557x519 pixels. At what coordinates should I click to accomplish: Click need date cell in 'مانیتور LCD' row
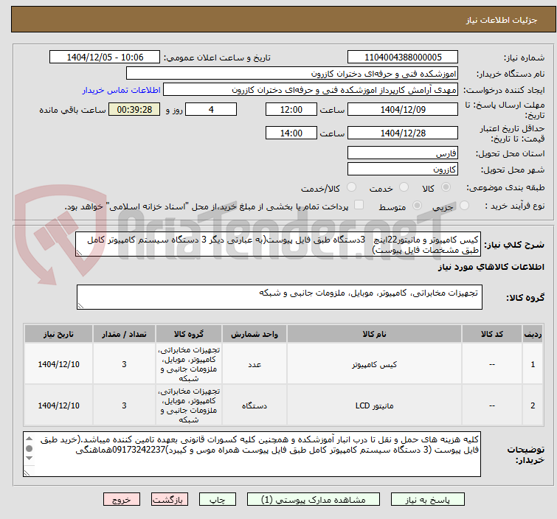coord(58,405)
